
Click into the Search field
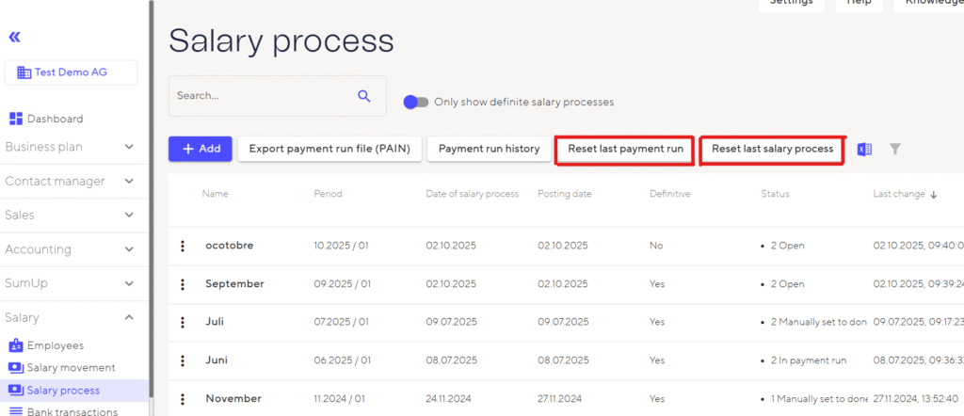259,95
